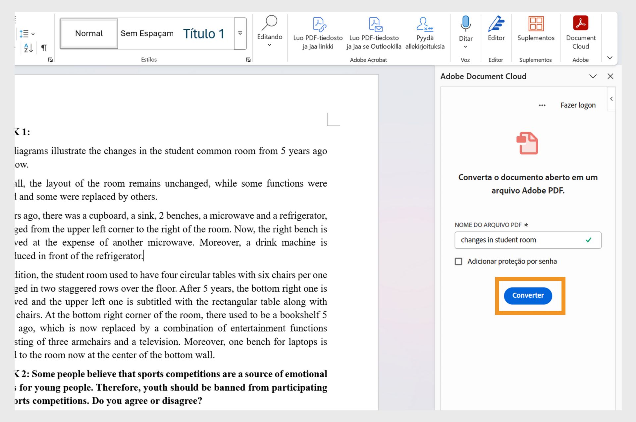Open the line spacing options

click(27, 33)
